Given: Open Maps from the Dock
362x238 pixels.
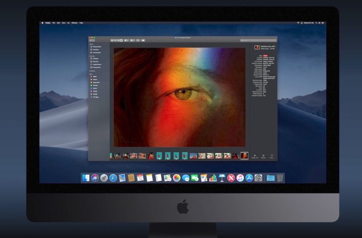Looking at the screenshot, I should click(168, 178).
